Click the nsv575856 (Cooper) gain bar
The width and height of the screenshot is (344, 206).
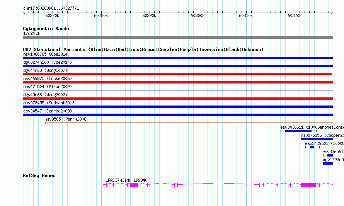[317, 139]
